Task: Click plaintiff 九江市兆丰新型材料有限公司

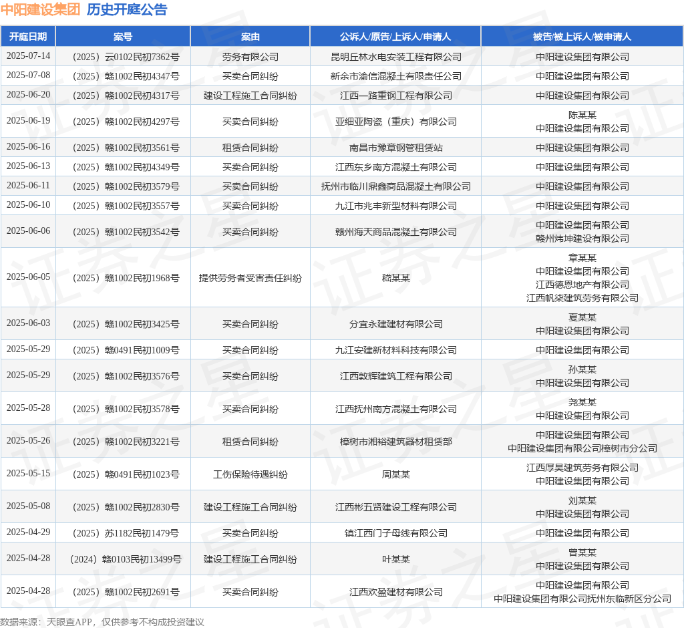Action: [395, 206]
